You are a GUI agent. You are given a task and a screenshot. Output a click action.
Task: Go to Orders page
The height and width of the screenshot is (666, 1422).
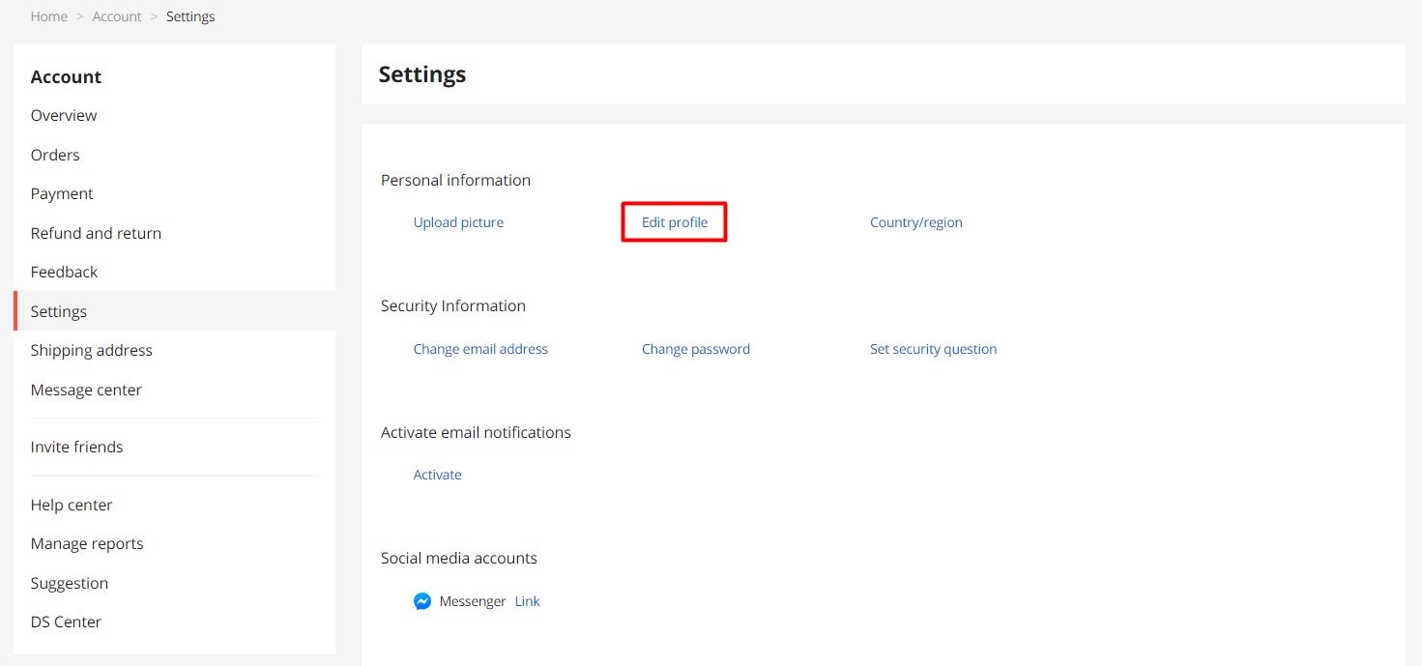tap(55, 155)
